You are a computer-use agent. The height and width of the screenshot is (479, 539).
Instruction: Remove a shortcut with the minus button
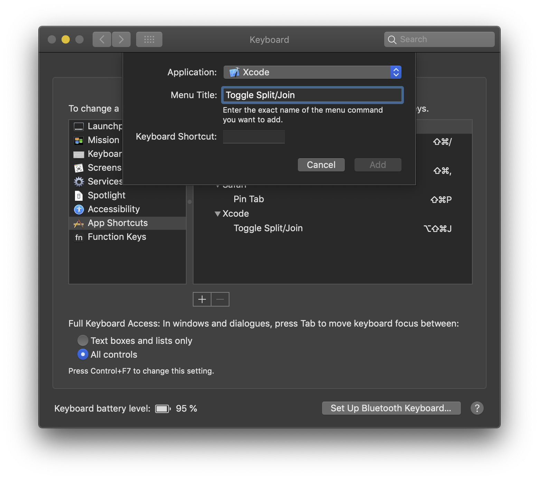click(x=220, y=299)
